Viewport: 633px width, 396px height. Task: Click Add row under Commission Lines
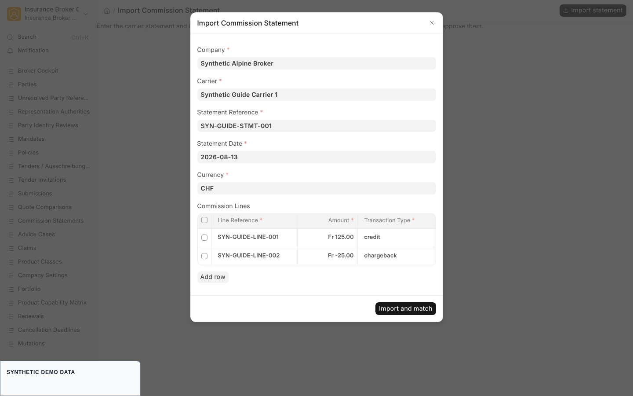point(213,277)
